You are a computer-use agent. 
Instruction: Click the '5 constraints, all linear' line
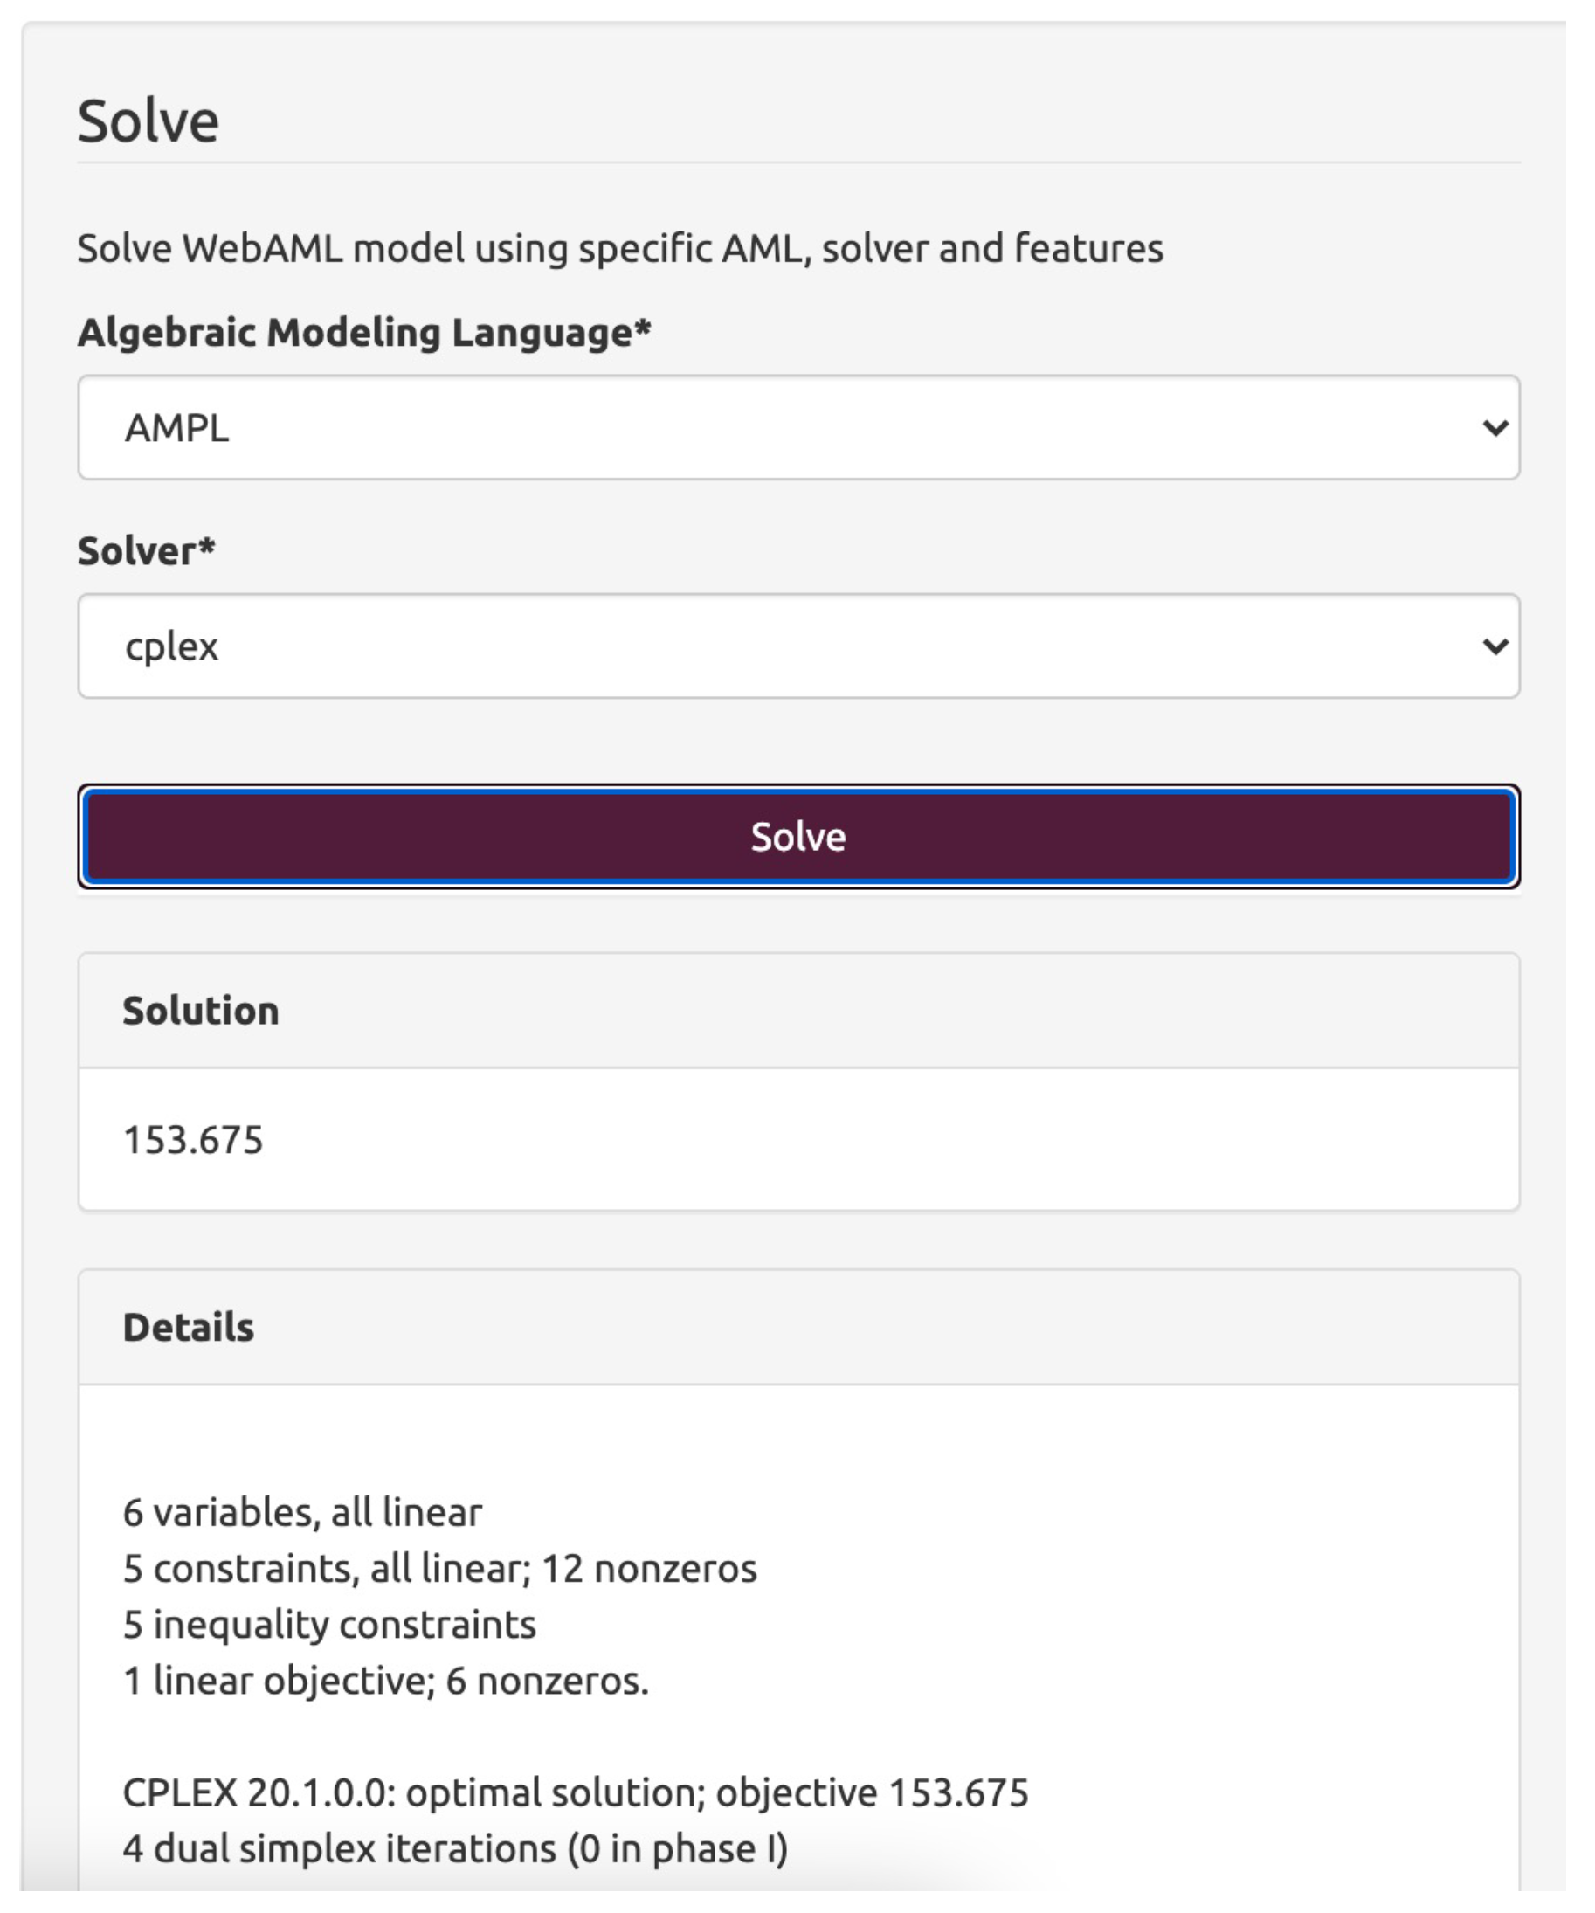pos(439,1569)
